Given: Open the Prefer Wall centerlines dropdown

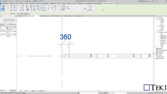Looking at the screenshot, I should point(25,14).
